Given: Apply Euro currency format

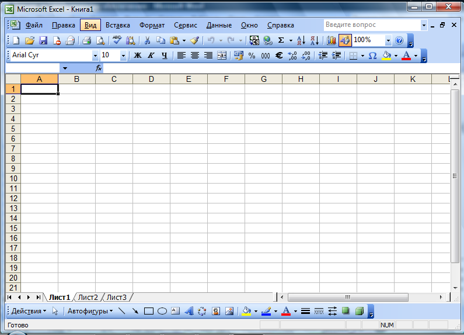Looking at the screenshot, I should 279,56.
